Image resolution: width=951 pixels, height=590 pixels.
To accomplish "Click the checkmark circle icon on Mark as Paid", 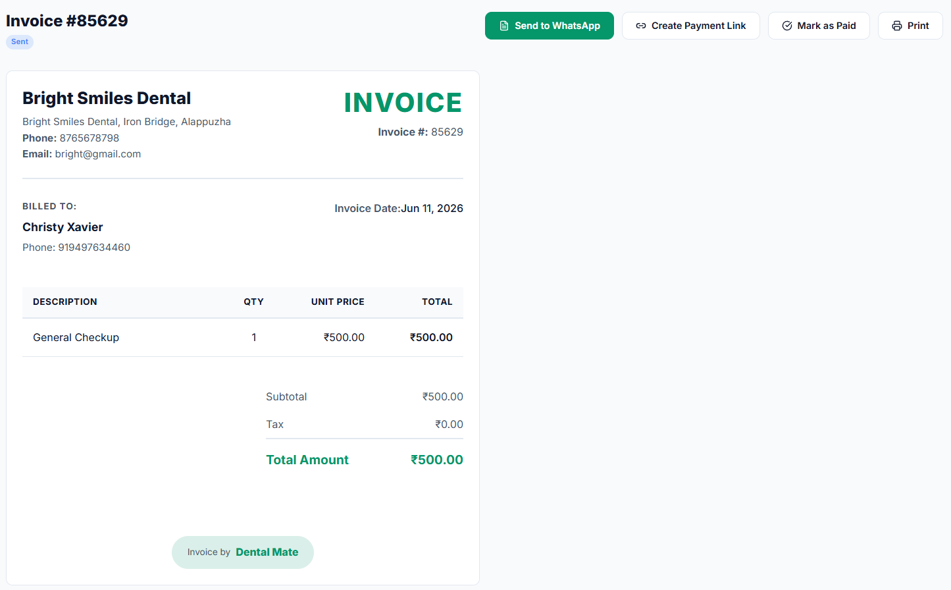I will point(787,26).
